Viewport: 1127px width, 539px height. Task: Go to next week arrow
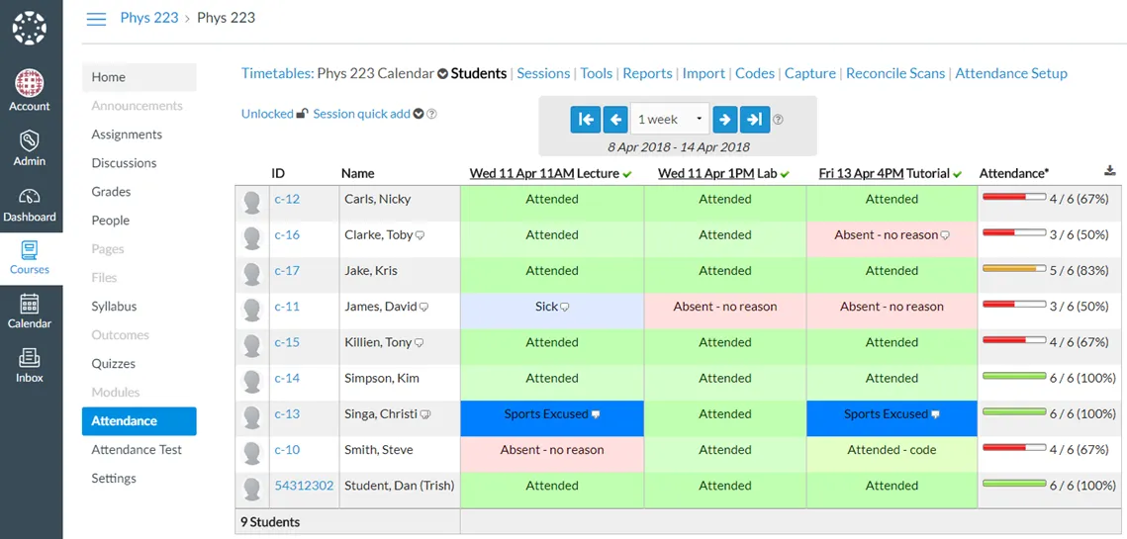point(725,120)
